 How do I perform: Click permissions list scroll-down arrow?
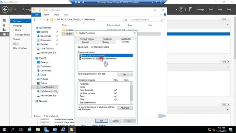click(131, 103)
